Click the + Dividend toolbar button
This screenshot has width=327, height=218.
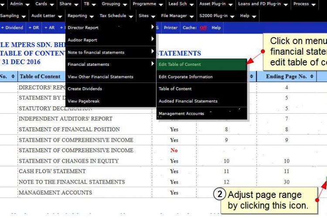click(x=12, y=28)
